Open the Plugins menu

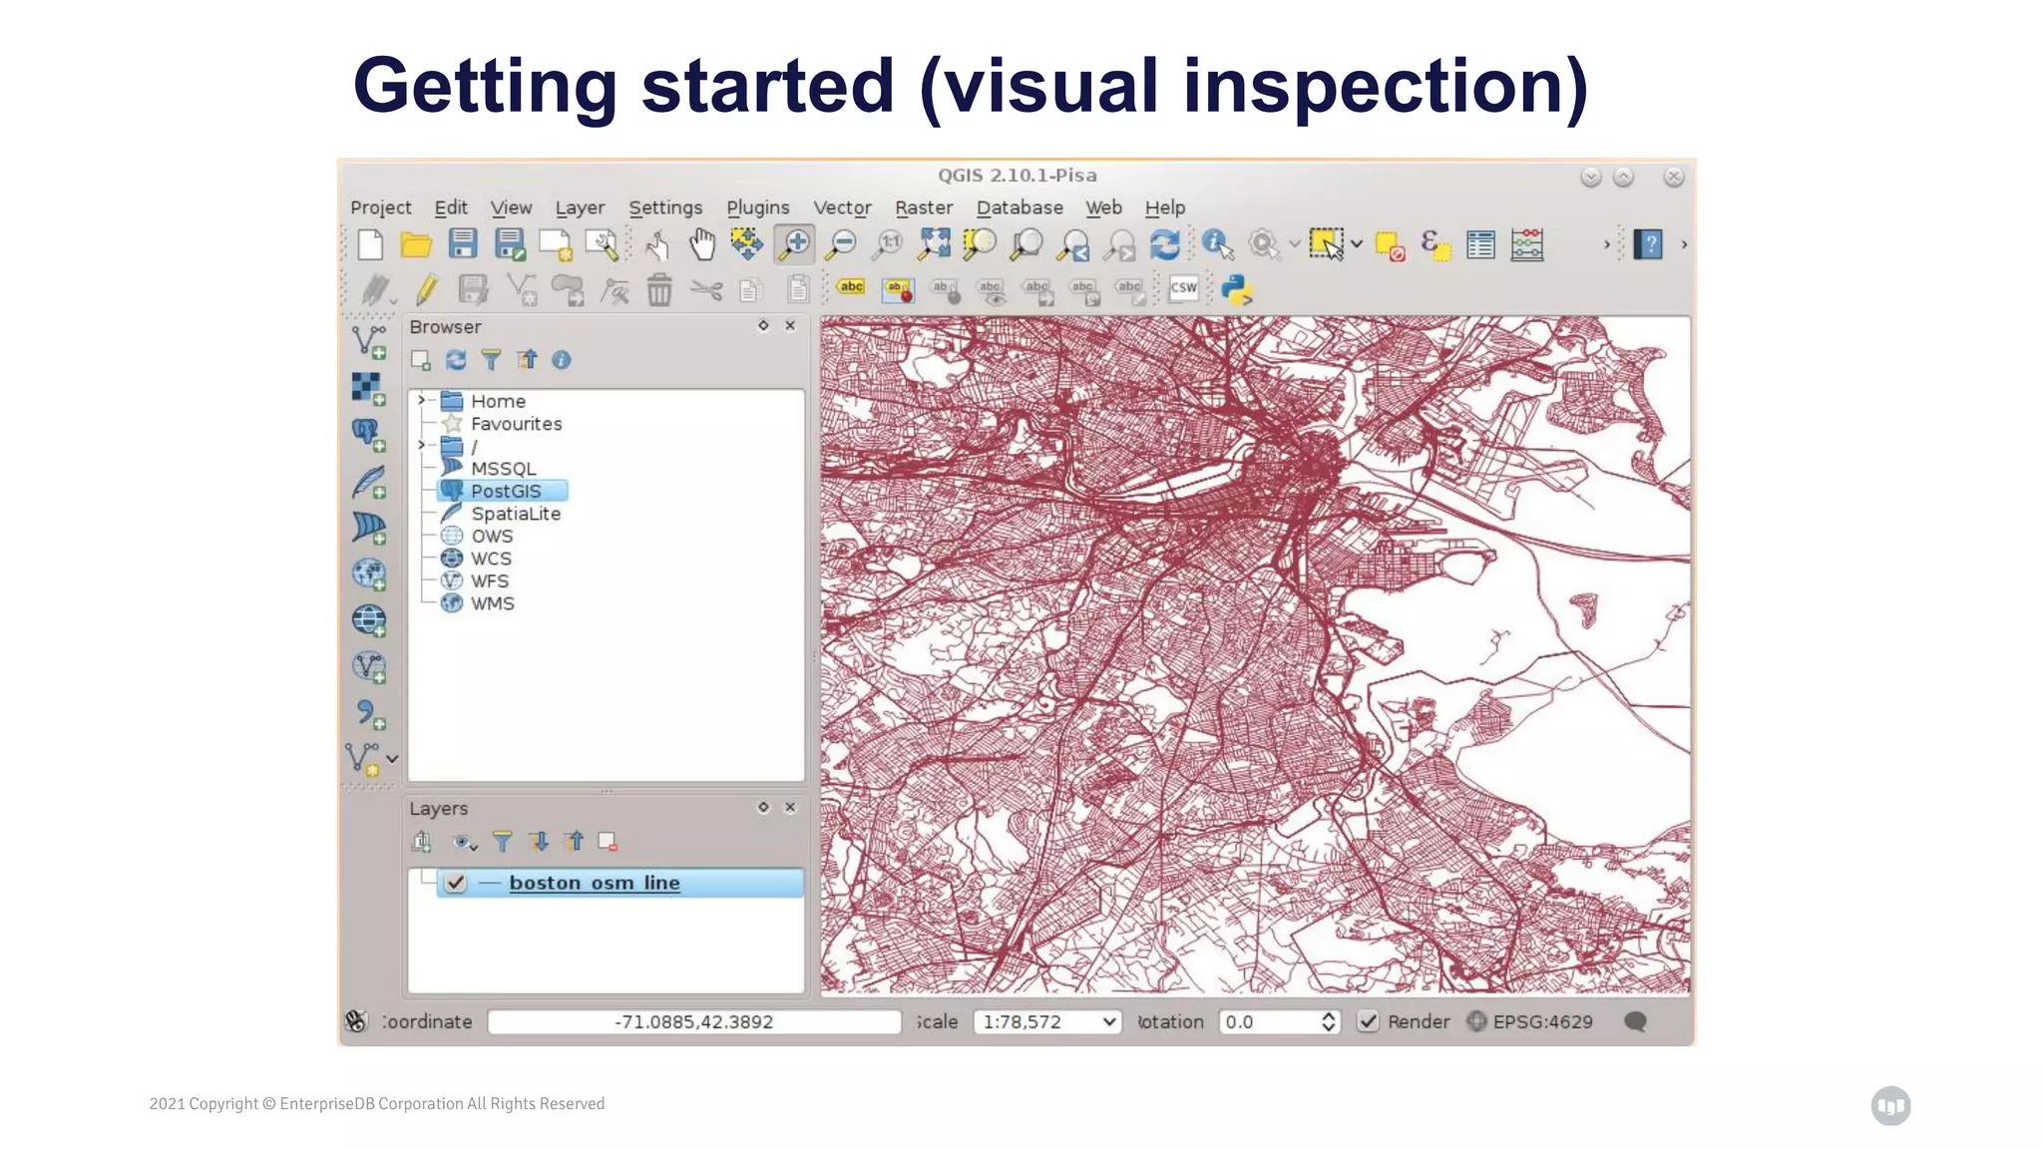(757, 207)
